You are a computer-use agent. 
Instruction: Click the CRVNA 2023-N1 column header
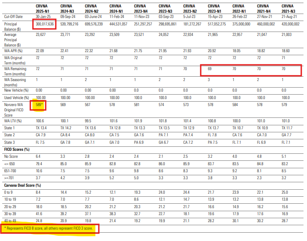click(214, 9)
